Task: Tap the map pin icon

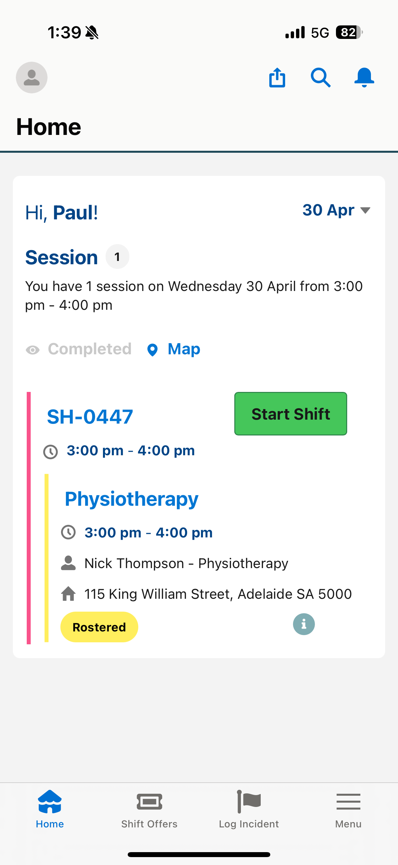Action: 152,350
